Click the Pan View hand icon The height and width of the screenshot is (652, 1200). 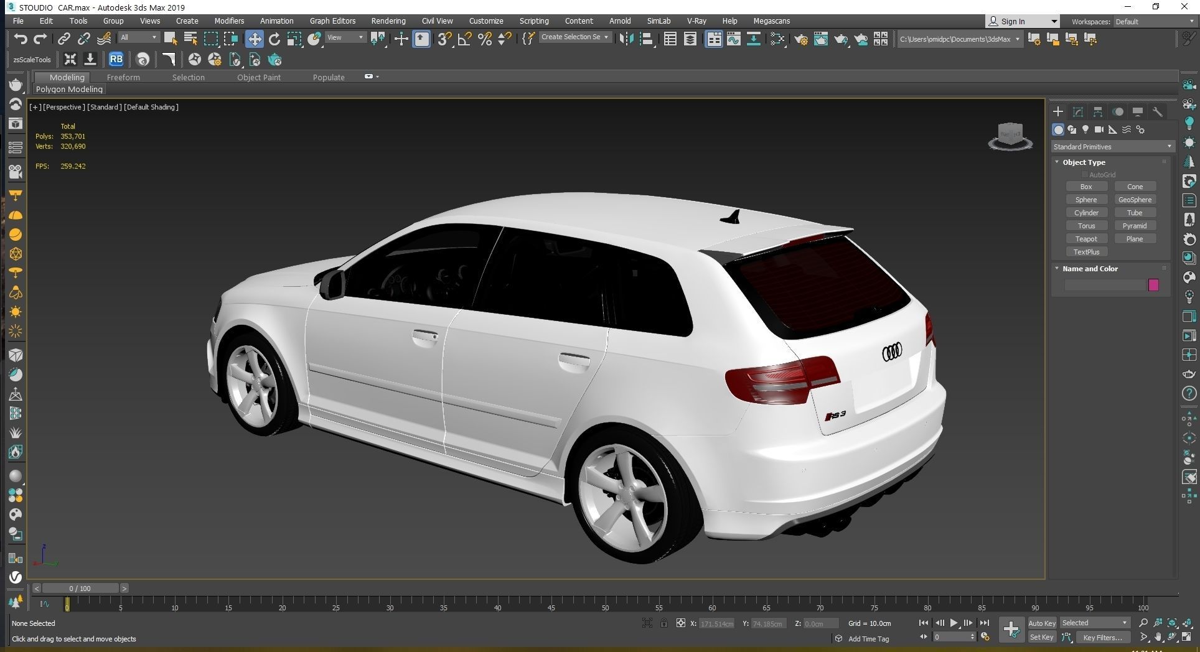click(1158, 637)
